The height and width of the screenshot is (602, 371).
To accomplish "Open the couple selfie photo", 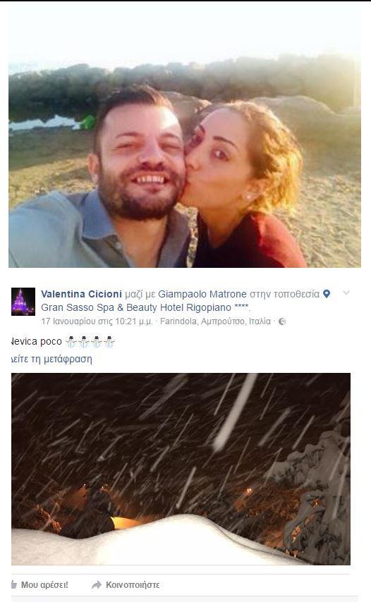I will point(185,135).
